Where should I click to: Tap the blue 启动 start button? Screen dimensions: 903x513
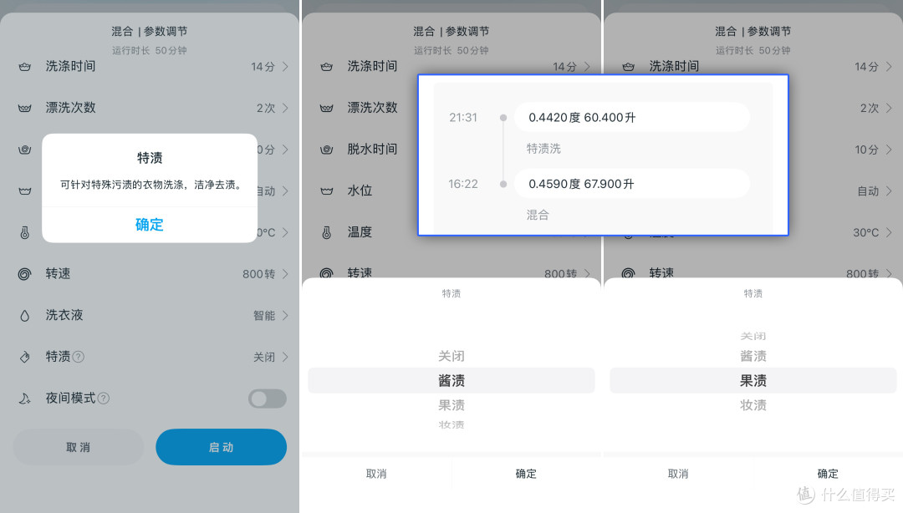tap(221, 447)
